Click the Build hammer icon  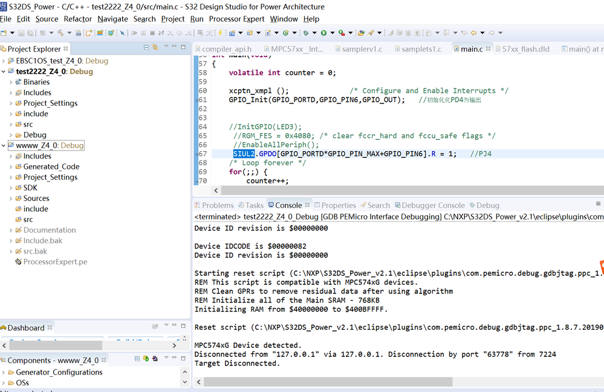60,33
